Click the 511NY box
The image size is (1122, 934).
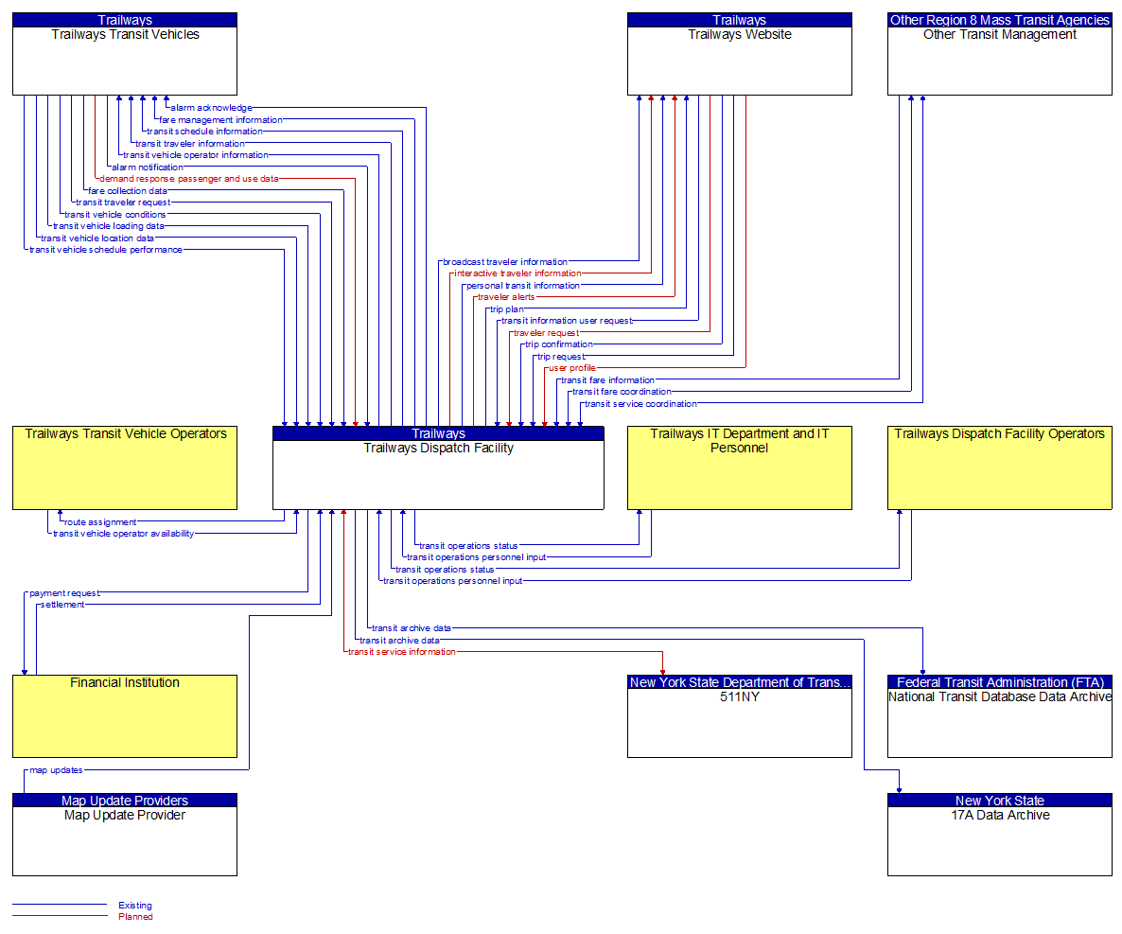[x=739, y=716]
